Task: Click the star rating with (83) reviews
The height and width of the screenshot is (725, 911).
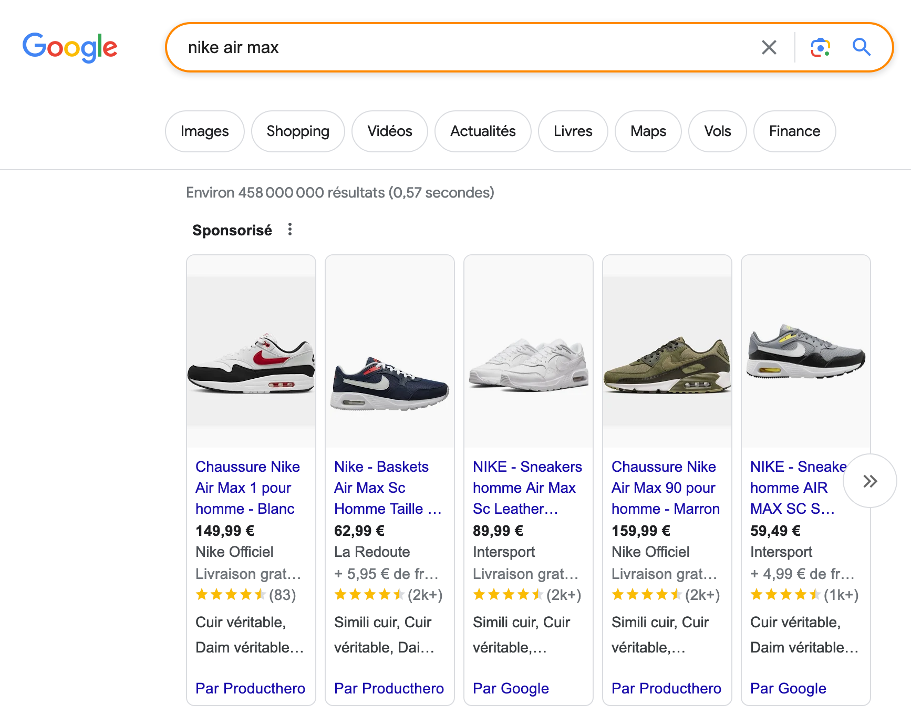Action: click(246, 595)
